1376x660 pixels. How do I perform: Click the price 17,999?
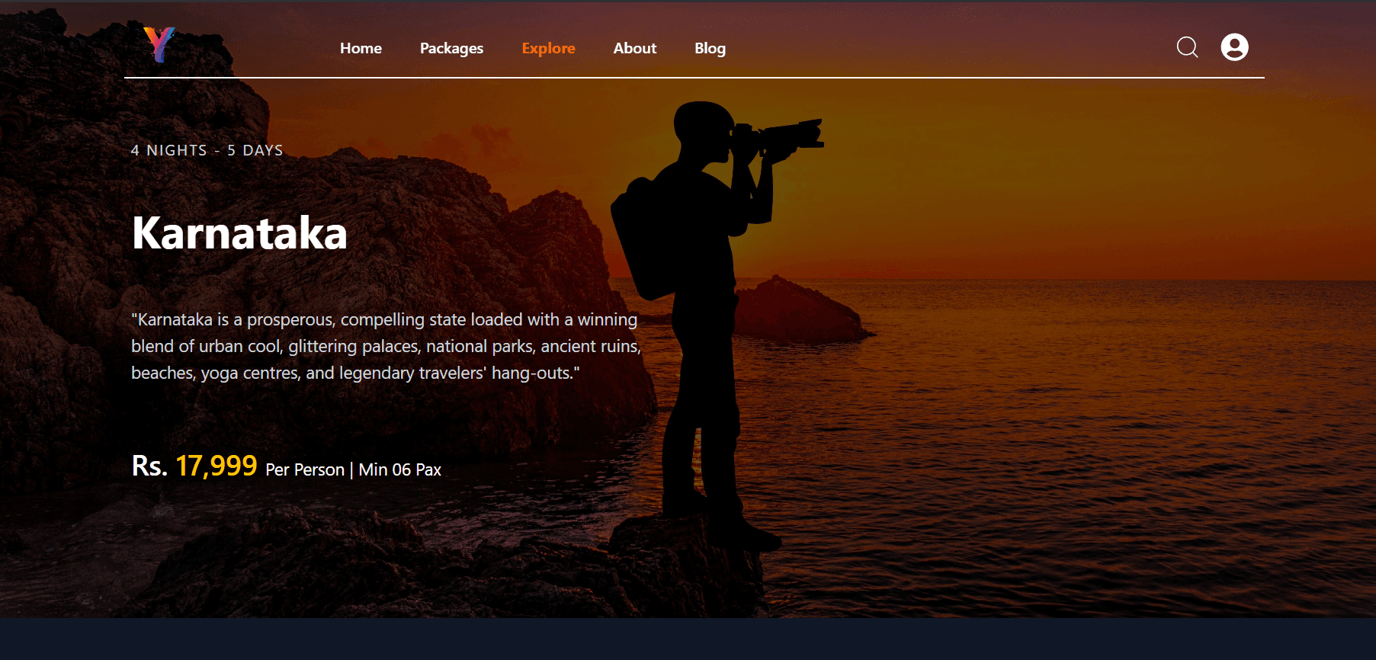(217, 466)
